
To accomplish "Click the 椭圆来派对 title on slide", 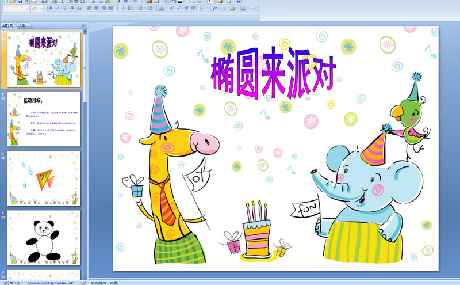I will [x=273, y=73].
